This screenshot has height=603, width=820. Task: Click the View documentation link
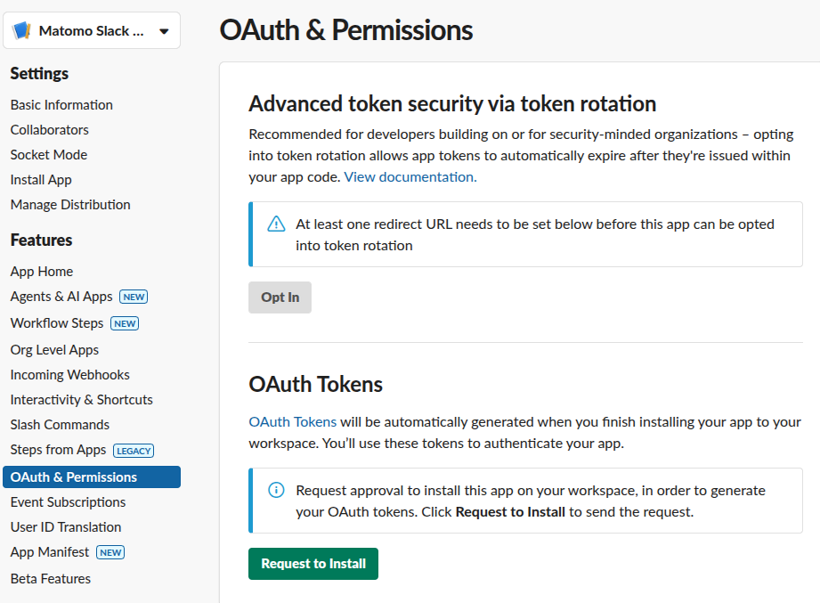(410, 176)
